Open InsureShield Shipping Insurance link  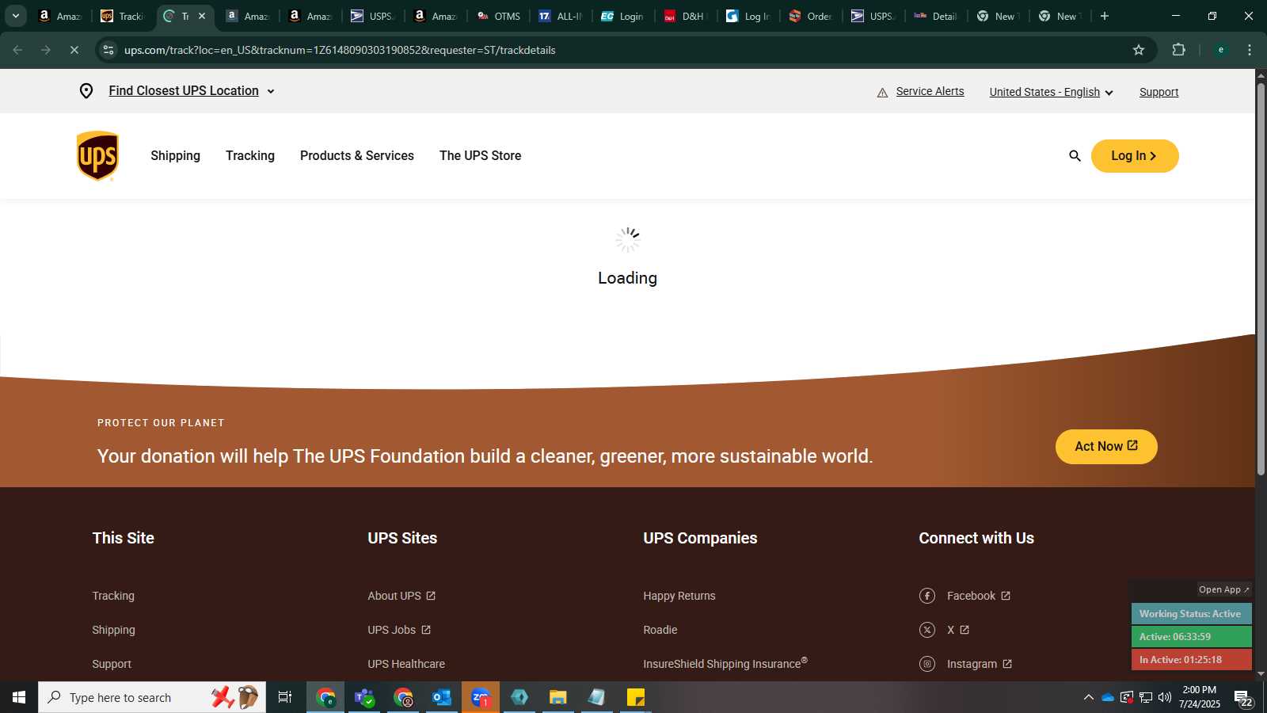725,663
